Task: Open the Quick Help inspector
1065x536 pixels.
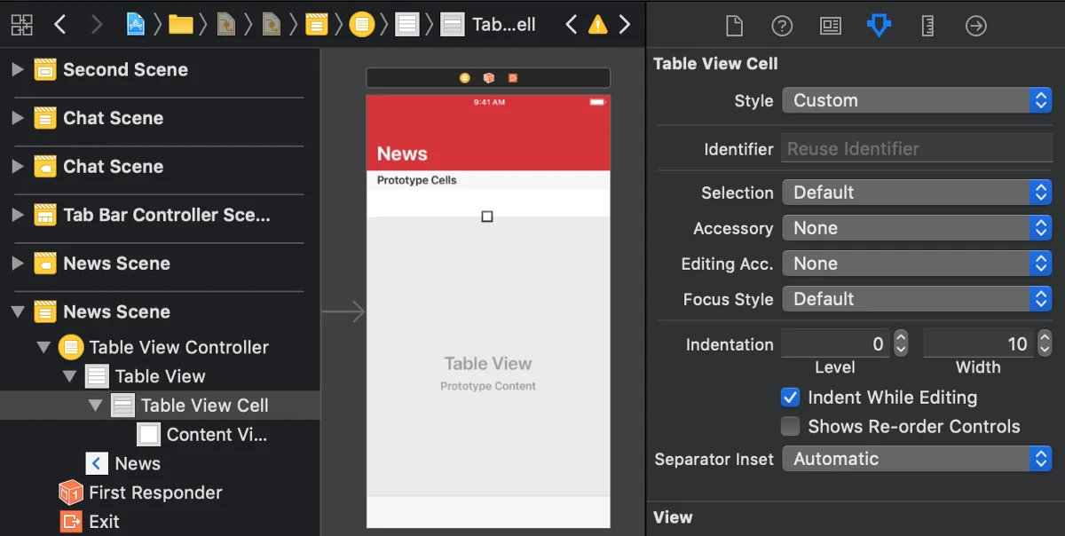Action: [782, 26]
